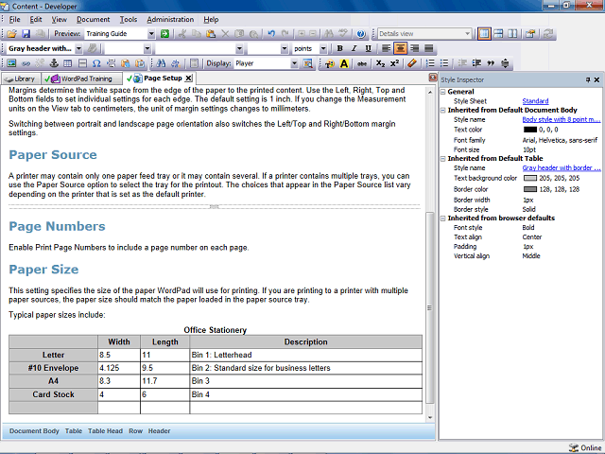Screen dimensions: 605x454
Task: Toggle the highlighted single-pane view button
Action: (x=484, y=34)
